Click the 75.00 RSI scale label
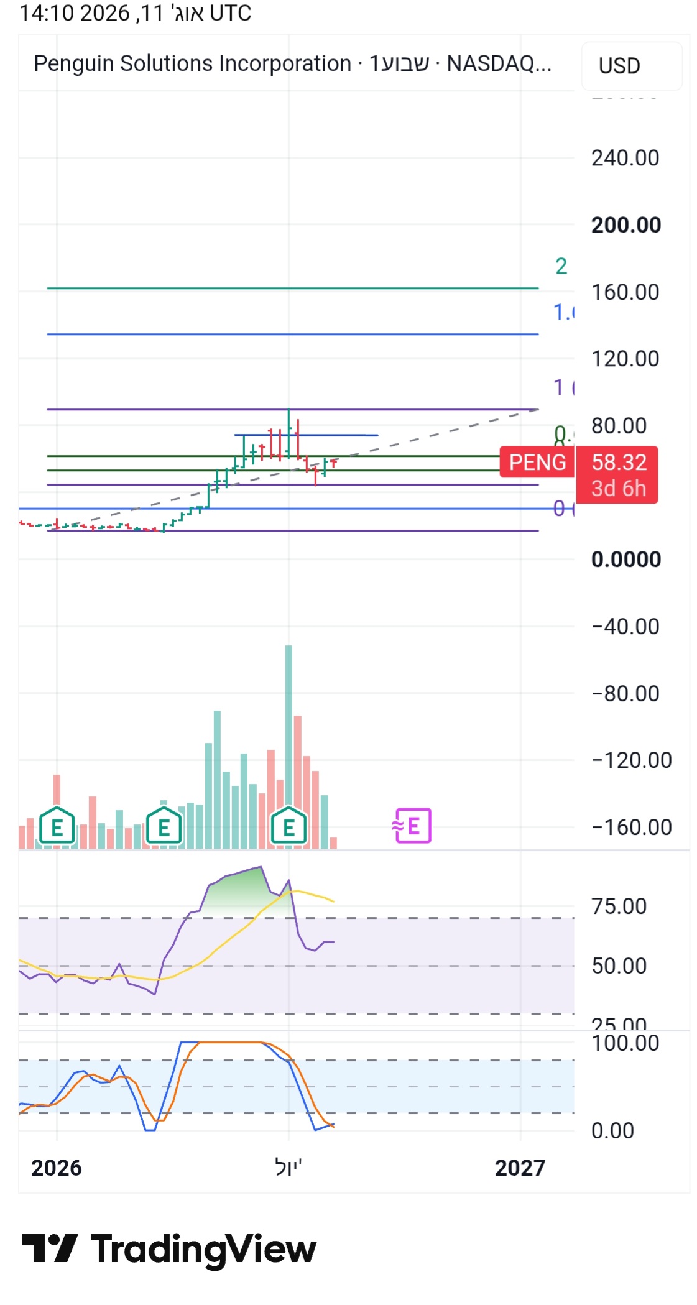The height and width of the screenshot is (1305, 697). click(619, 906)
